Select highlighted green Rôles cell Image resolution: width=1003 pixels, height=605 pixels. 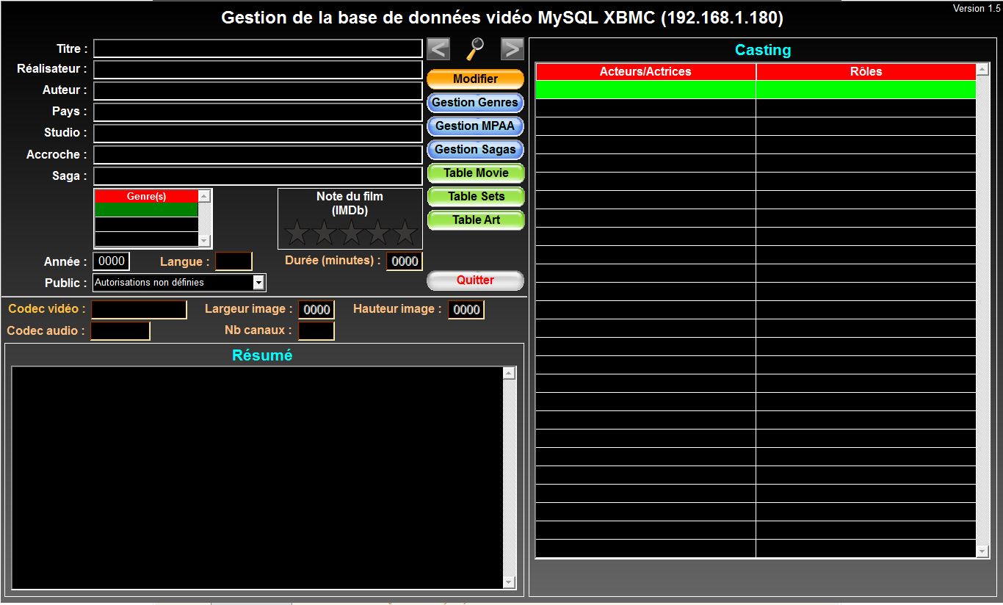[866, 90]
